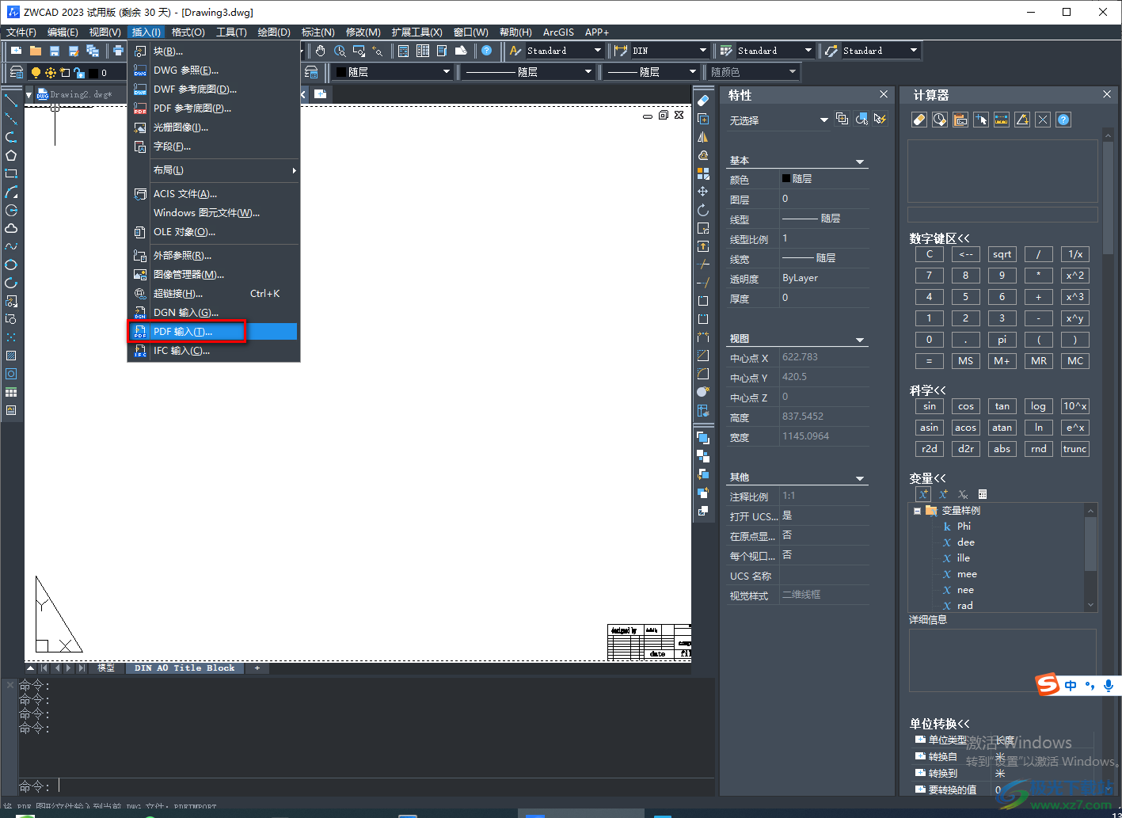Click the calculator Distance Between Points icon
The height and width of the screenshot is (818, 1122).
point(1002,120)
